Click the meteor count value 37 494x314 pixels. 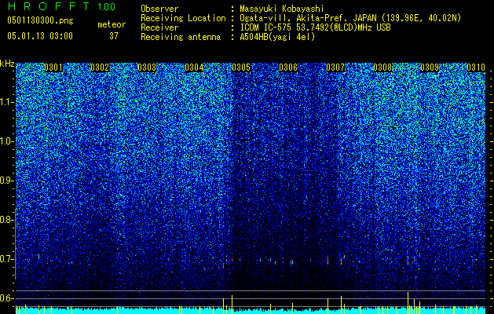click(114, 36)
